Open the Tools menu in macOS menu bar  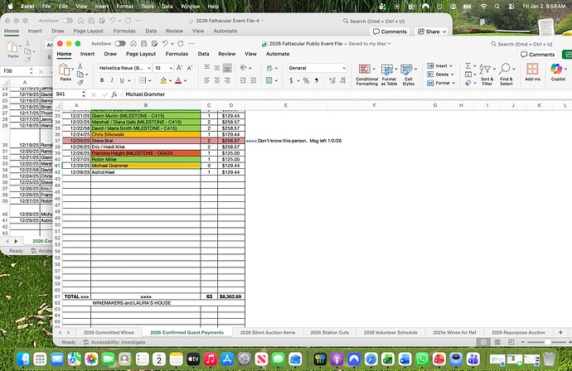(x=148, y=6)
